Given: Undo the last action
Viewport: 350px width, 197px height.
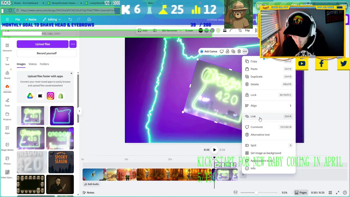Looking at the screenshot, I should [x=70, y=19].
